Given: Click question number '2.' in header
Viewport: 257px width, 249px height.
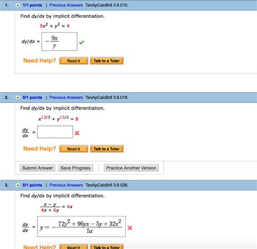Looking at the screenshot, I should point(7,98).
